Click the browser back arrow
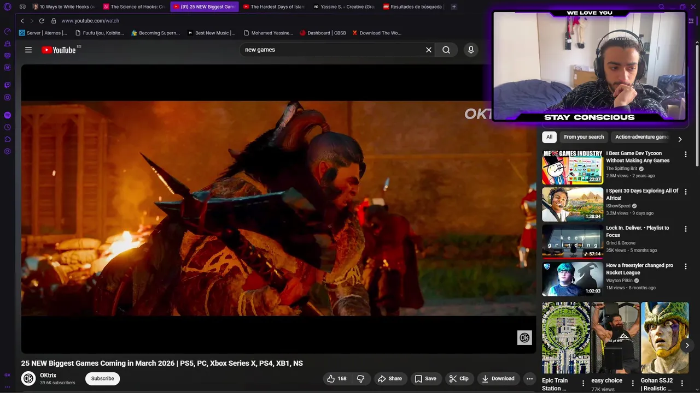This screenshot has width=700, height=393. click(x=22, y=21)
